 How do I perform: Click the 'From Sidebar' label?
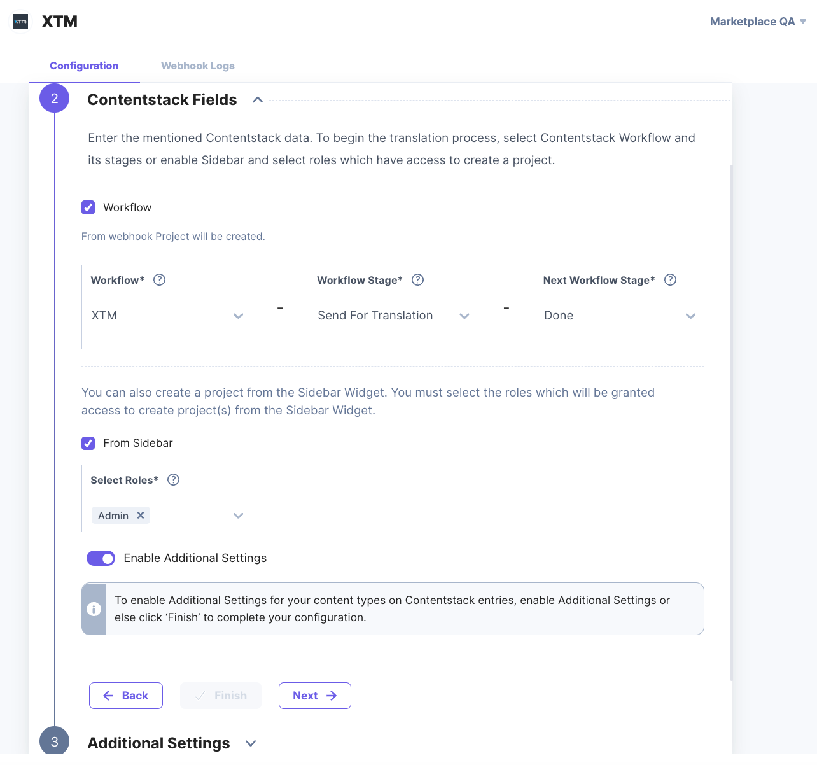point(138,443)
